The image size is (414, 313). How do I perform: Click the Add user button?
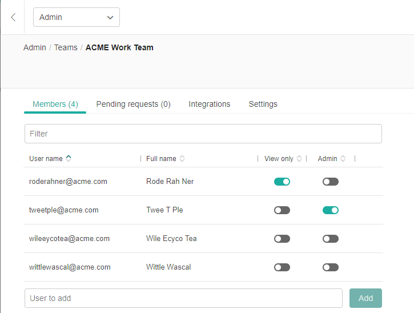(x=365, y=298)
